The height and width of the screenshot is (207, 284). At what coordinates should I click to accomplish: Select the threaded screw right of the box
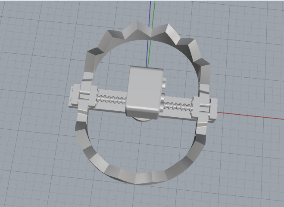click(x=178, y=106)
